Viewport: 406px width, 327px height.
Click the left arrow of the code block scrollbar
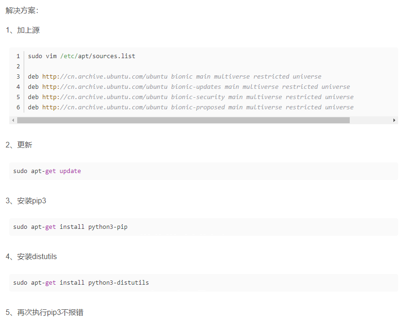coord(13,120)
